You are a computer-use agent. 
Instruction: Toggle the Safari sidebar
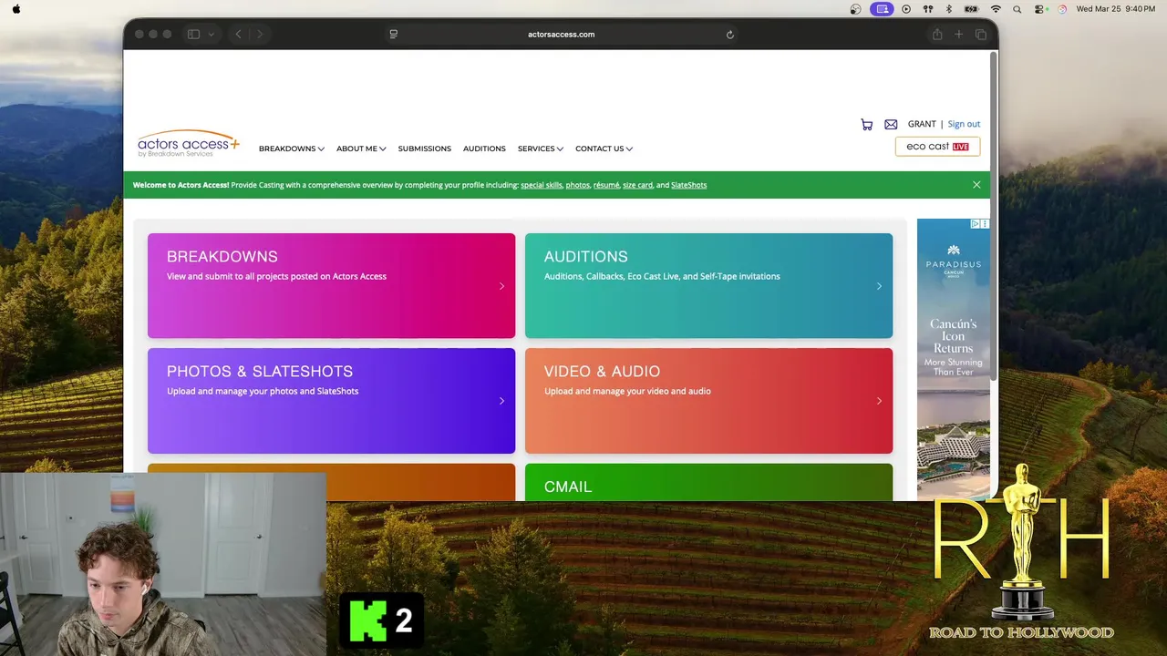[x=193, y=35]
